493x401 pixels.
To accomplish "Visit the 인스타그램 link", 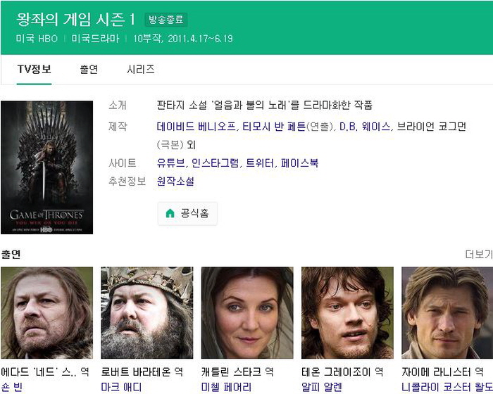I will coord(214,163).
